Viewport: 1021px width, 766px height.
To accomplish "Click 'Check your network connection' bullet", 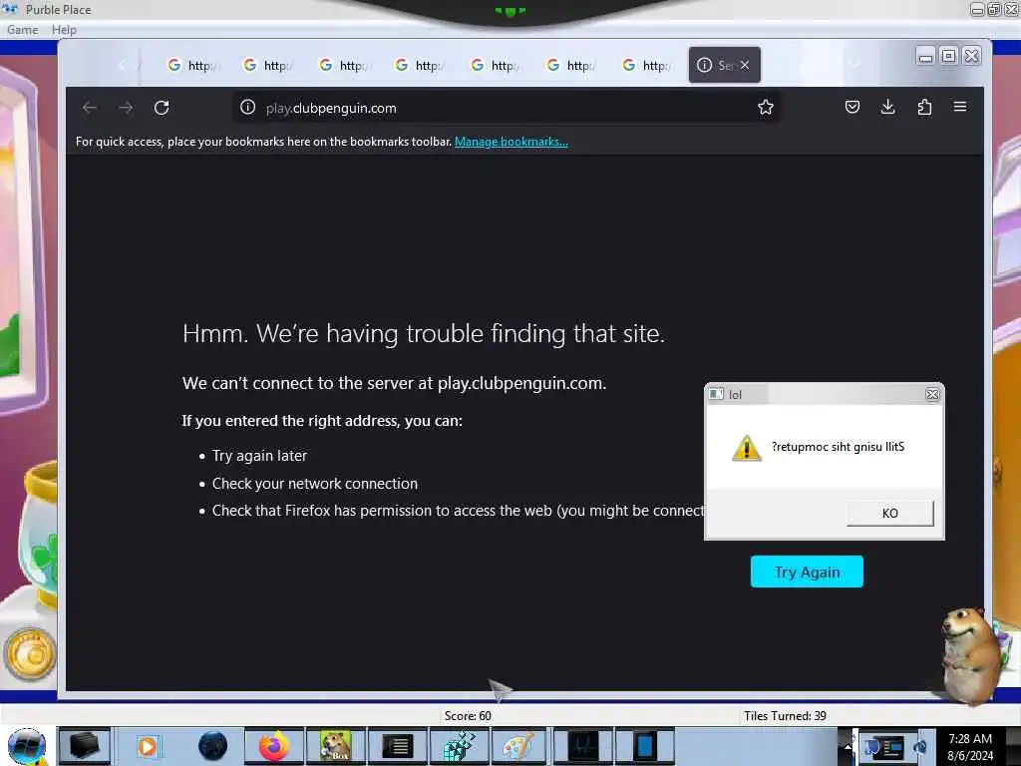I will tap(314, 484).
